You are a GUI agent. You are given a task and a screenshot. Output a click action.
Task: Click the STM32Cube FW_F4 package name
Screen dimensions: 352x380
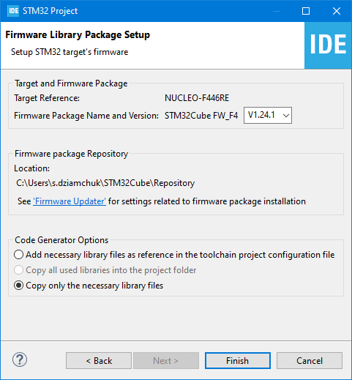pyautogui.click(x=201, y=116)
